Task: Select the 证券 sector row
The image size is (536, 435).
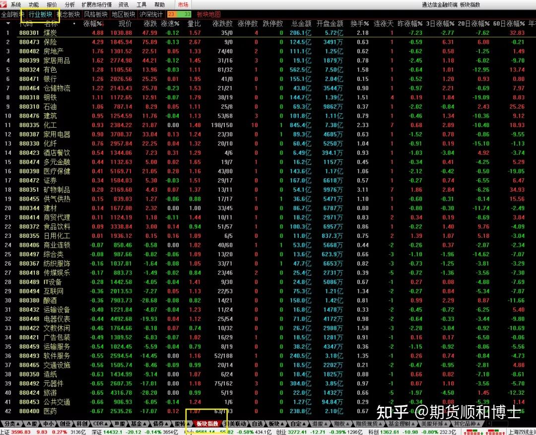Action: pyautogui.click(x=268, y=181)
